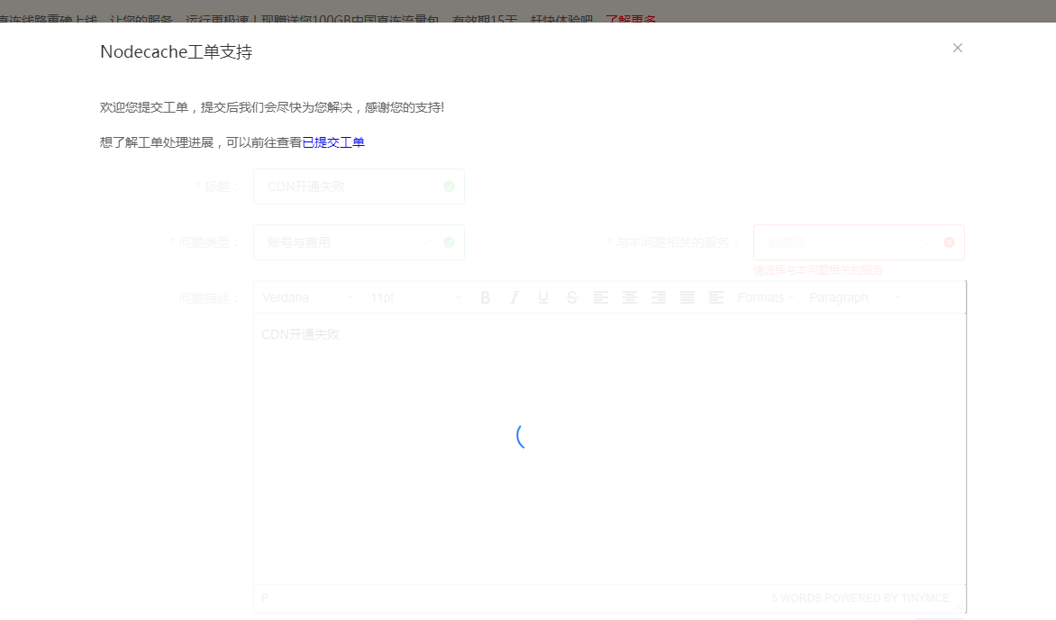Viewport: 1056px width, 620px height.
Task: Open the Paragraph style dropdown
Action: click(854, 298)
